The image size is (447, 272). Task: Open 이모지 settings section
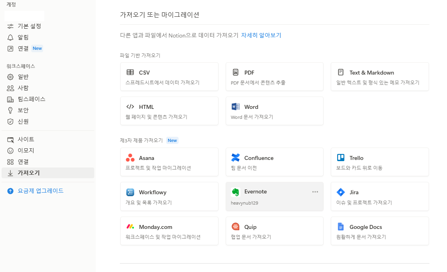click(48, 150)
